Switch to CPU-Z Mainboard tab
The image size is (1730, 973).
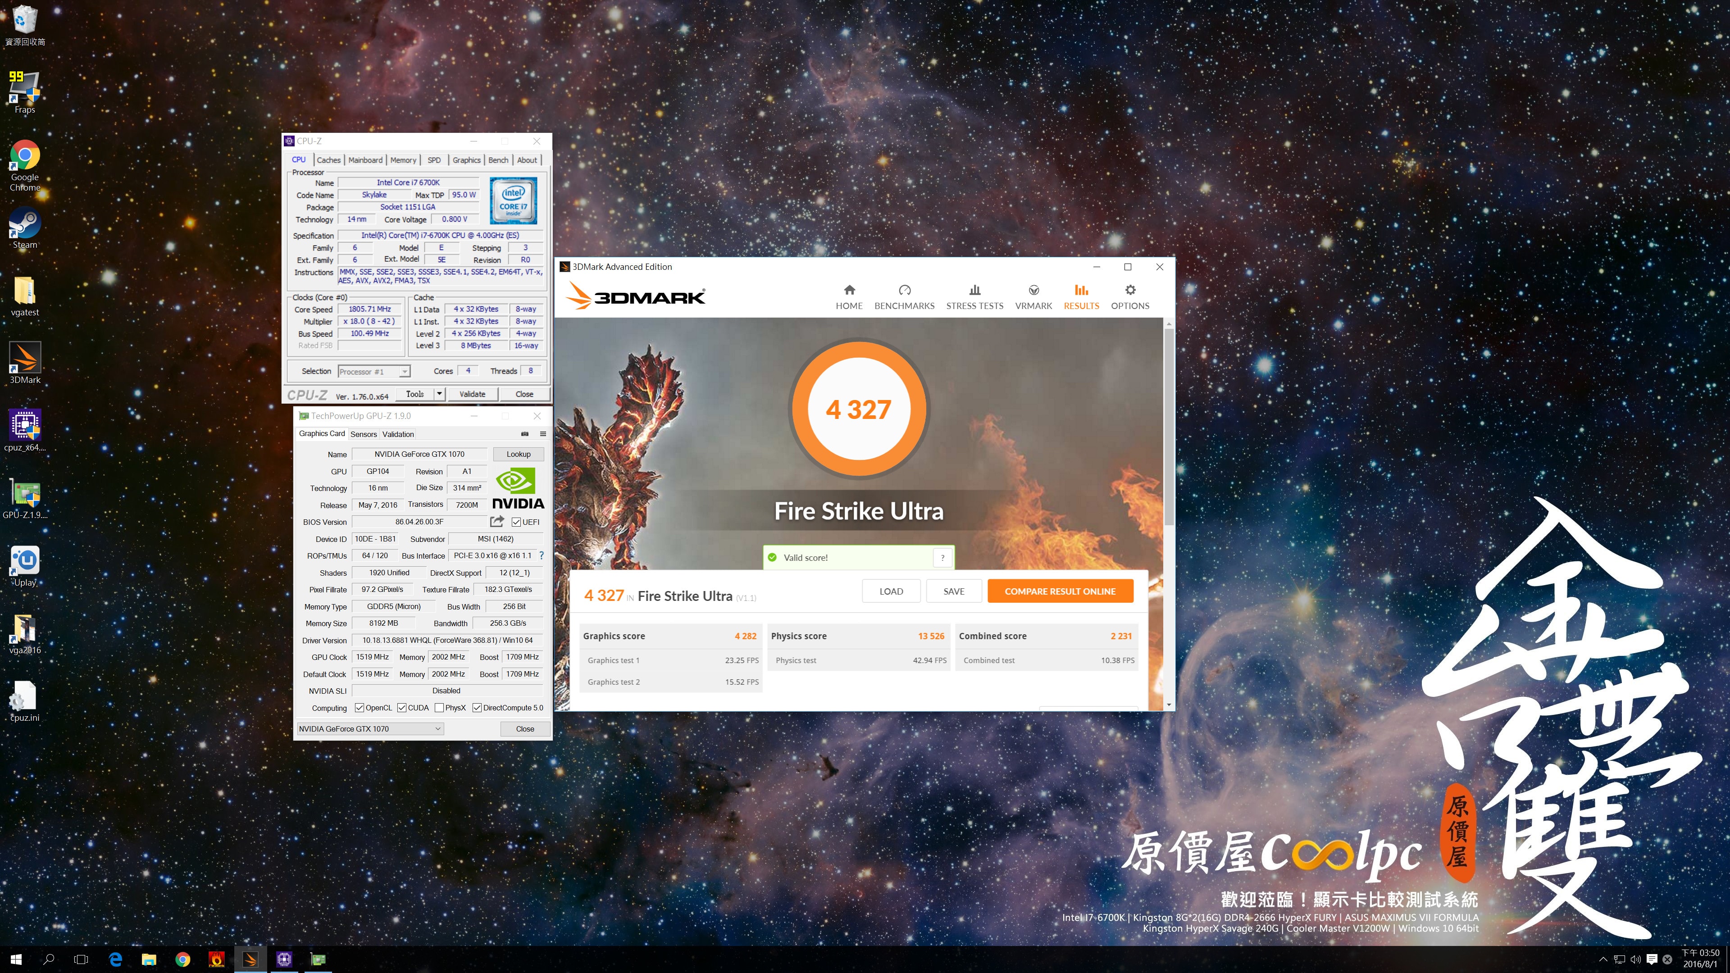coord(365,160)
